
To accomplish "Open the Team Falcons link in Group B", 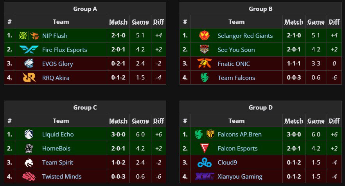I will [236, 78].
